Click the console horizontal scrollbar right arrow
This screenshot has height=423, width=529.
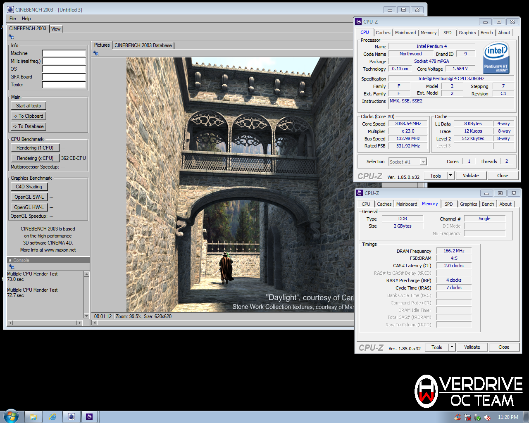[x=80, y=323]
